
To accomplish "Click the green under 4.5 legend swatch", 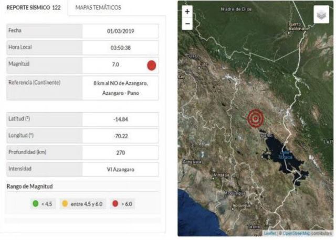I will coord(35,203).
